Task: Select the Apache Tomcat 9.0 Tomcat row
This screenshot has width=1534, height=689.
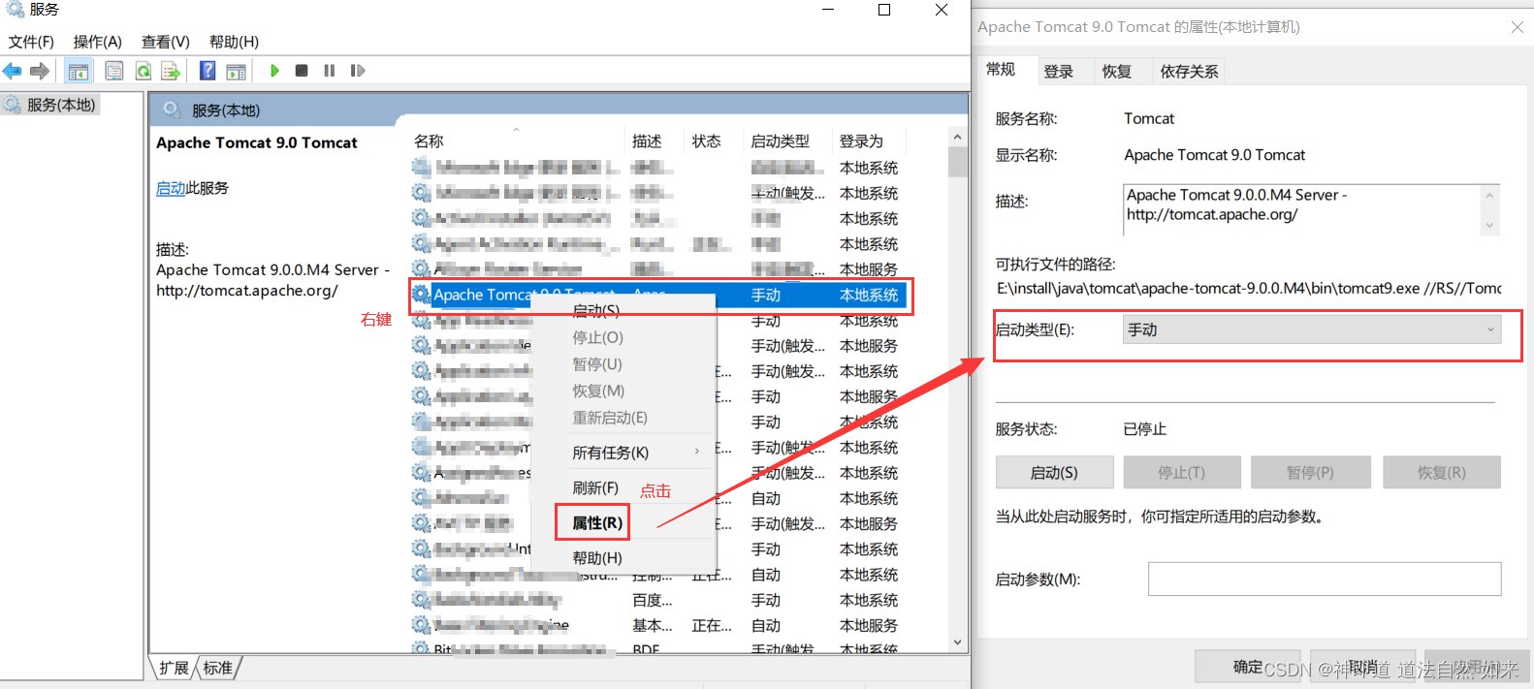Action: (x=659, y=295)
